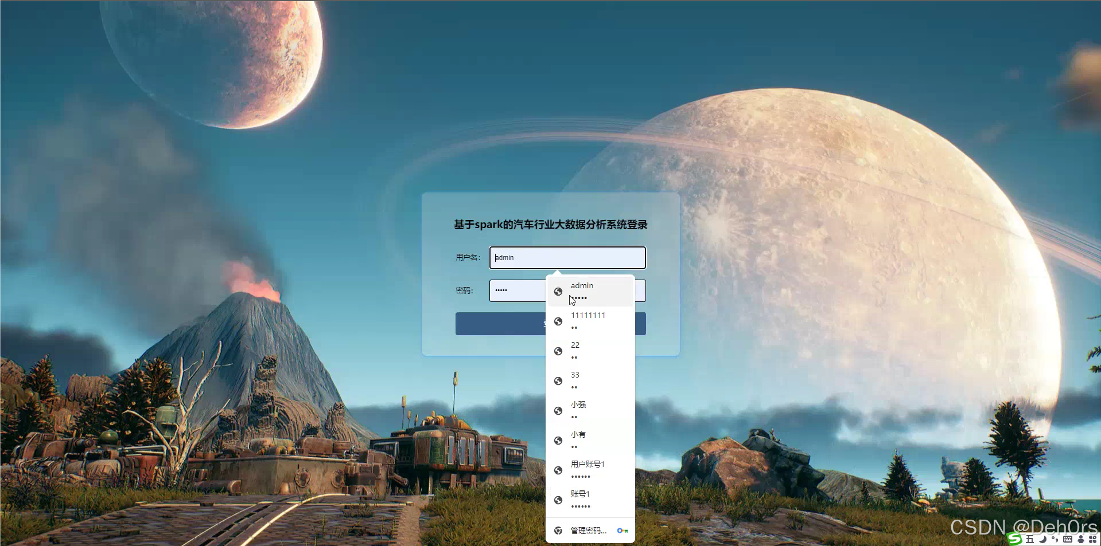Click the globe icon beside the 小有 entry
This screenshot has height=546, width=1101.
click(x=558, y=441)
